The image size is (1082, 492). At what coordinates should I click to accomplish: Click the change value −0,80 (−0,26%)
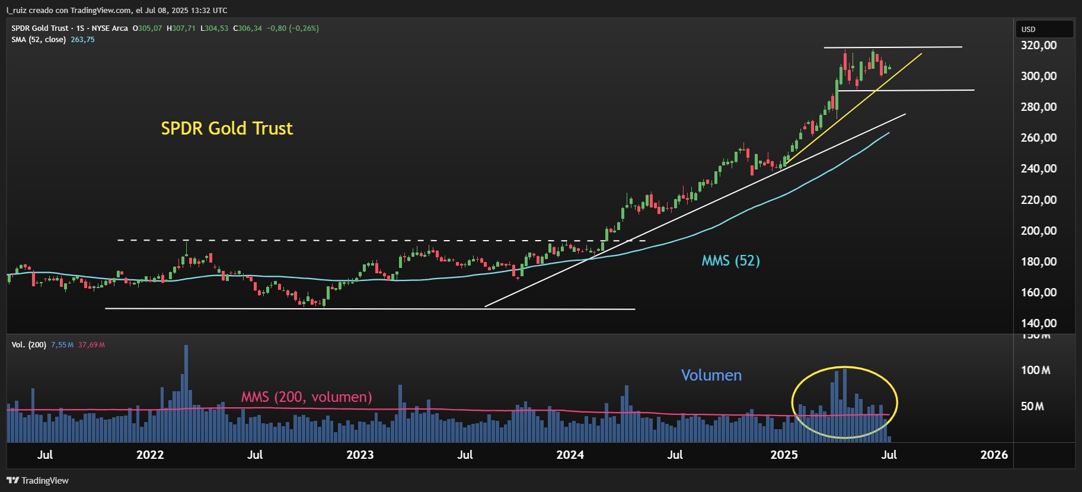tap(293, 28)
